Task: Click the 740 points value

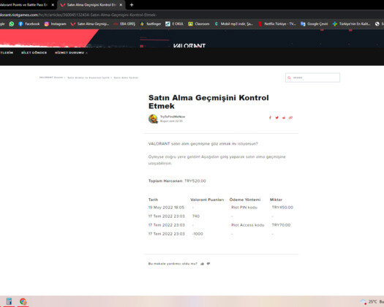Action: [x=196, y=216]
